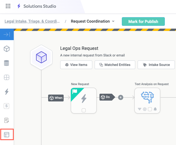Open the cube entities icon in sidebar
The image size is (176, 145).
(7, 49)
